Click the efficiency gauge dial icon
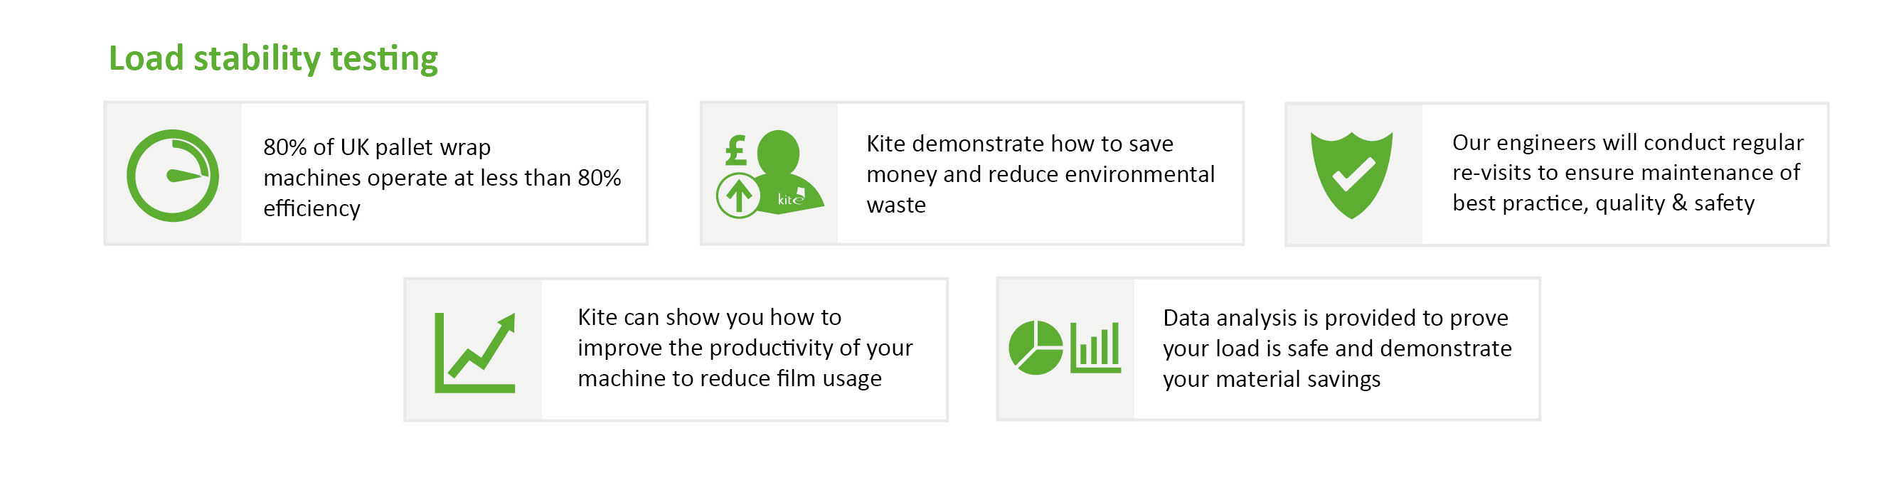Image resolution: width=1884 pixels, height=485 pixels. point(173,176)
